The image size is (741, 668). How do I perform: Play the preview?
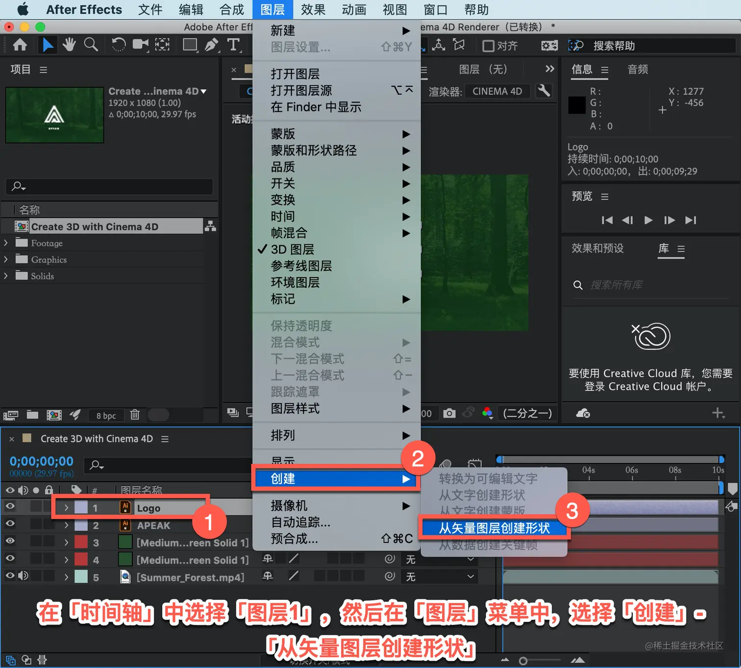click(648, 220)
